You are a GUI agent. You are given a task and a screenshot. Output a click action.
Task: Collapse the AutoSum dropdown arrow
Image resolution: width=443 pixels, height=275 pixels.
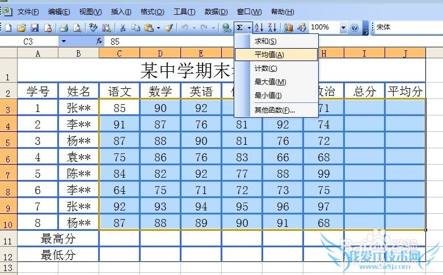click(x=249, y=28)
